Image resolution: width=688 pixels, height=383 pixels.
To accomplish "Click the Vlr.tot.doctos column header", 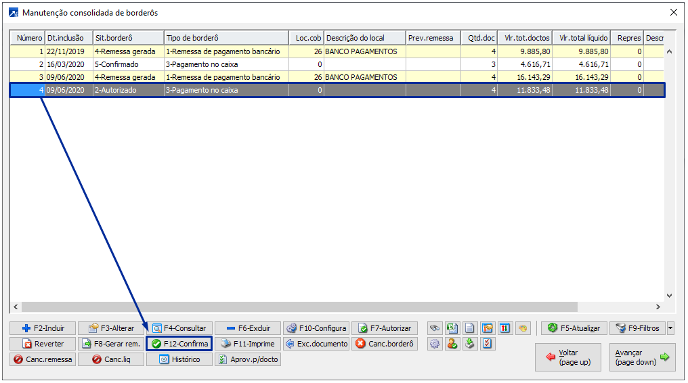I will pos(525,38).
